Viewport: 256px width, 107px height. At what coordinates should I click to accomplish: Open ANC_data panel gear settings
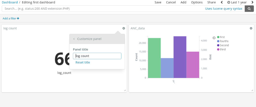coord(251,28)
